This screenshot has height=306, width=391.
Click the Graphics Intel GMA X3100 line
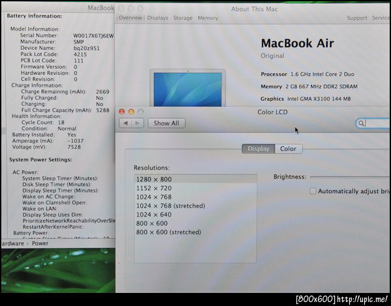[306, 99]
